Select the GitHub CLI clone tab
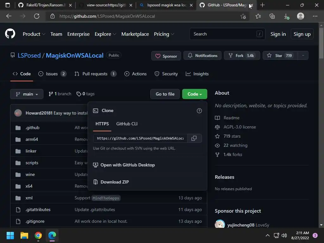 (127, 124)
